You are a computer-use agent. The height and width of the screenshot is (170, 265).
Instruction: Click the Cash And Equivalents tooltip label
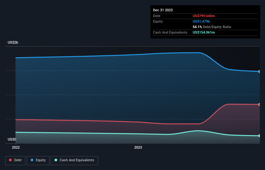pos(170,32)
